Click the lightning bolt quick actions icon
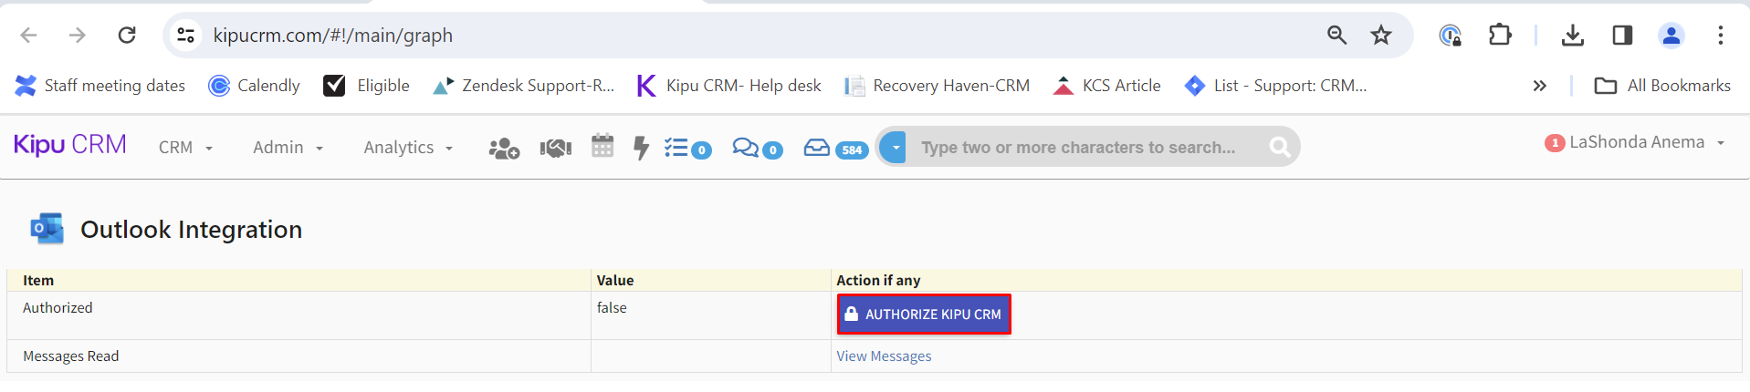Viewport: 1750px width, 392px height. coord(641,148)
